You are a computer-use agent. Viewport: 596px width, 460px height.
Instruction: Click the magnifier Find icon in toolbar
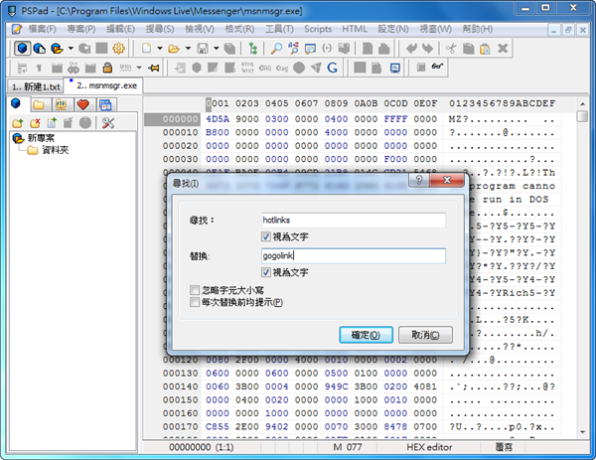point(276,49)
